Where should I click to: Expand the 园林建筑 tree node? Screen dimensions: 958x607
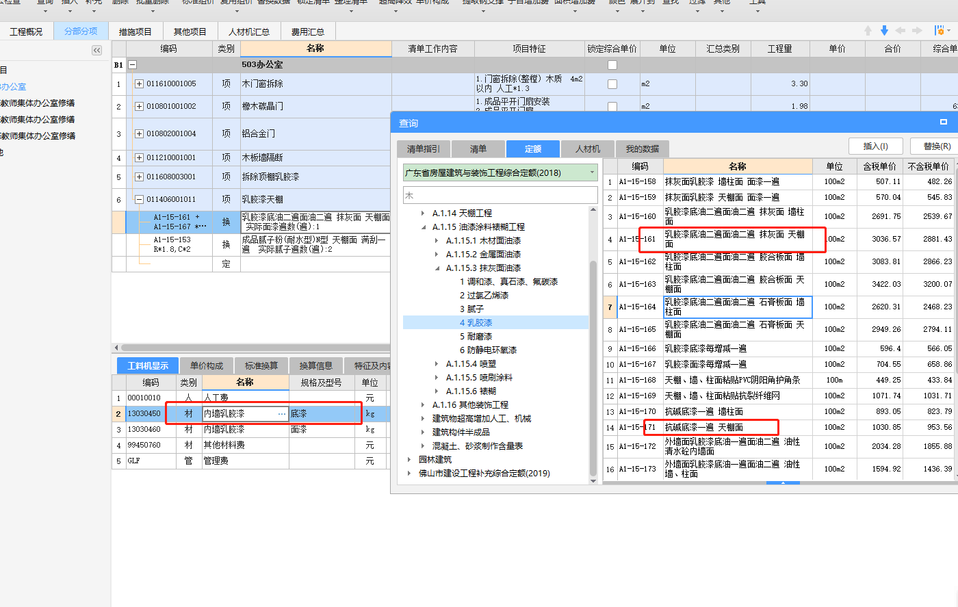click(409, 460)
